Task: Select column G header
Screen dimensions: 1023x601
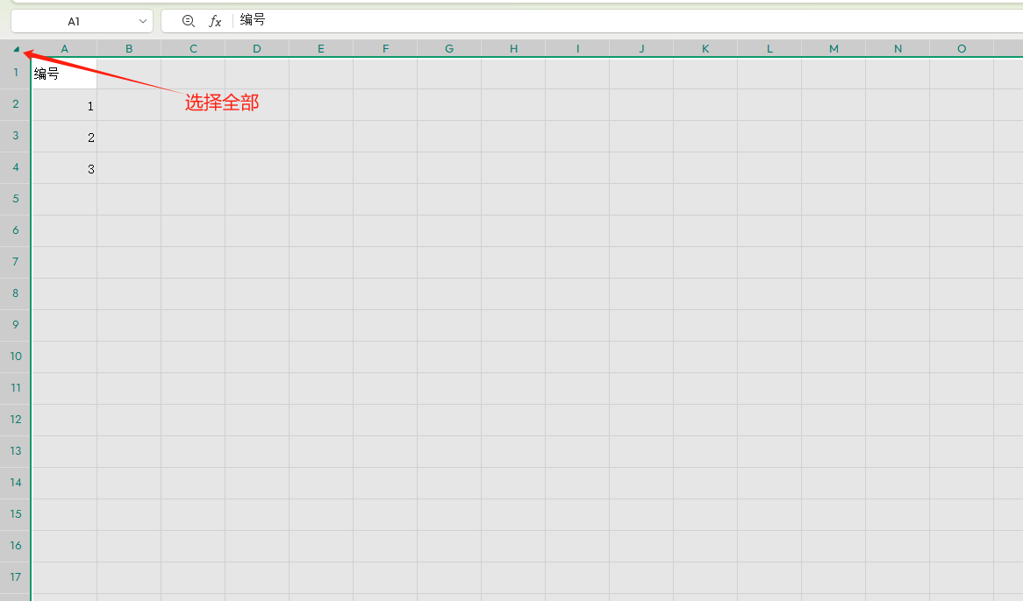Action: pyautogui.click(x=449, y=49)
